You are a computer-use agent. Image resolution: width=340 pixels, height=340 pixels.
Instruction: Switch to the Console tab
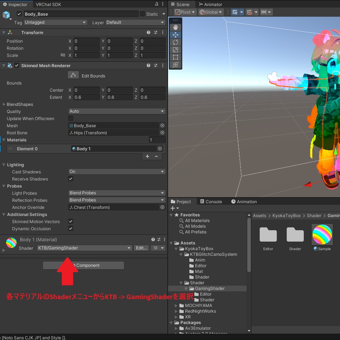pos(211,201)
